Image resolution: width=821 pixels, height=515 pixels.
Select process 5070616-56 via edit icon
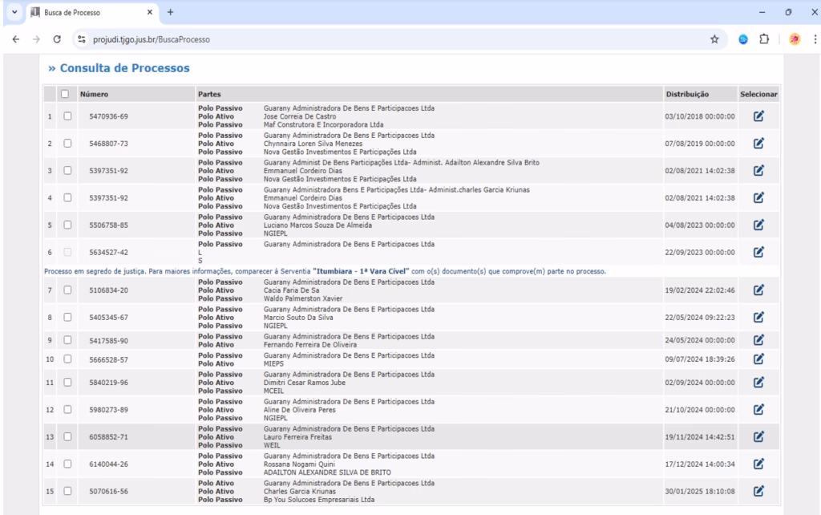pyautogui.click(x=758, y=490)
